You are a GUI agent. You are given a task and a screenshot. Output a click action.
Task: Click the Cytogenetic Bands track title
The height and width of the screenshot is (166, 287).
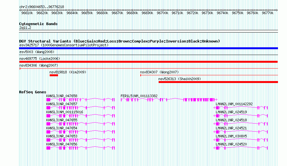click(38, 24)
